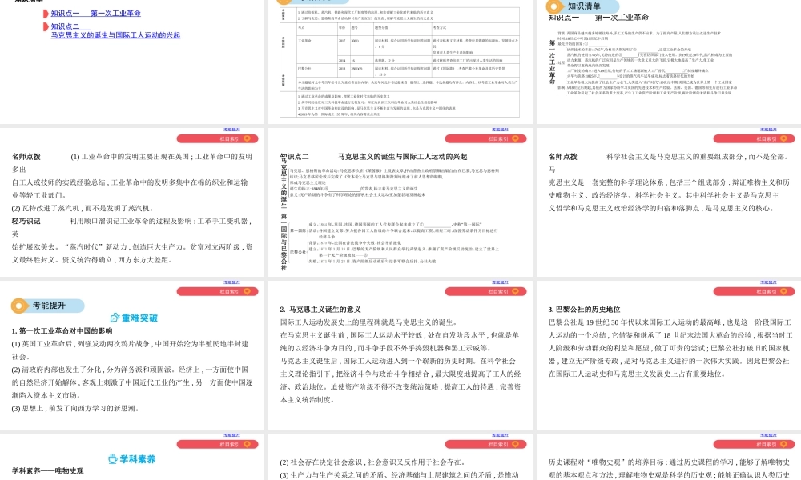Click 栏目索引 on the 巴黎公社的历史地位 slide
Image resolution: width=801 pixels, height=480 pixels.
pos(754,292)
